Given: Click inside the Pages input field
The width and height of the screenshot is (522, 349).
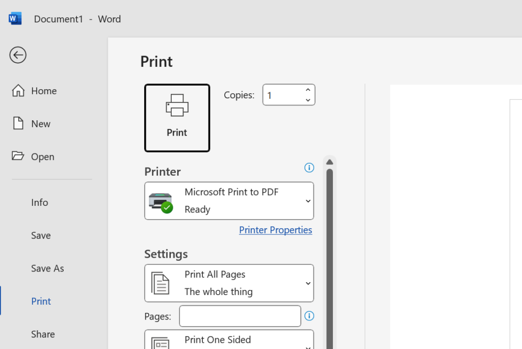Looking at the screenshot, I should point(240,316).
